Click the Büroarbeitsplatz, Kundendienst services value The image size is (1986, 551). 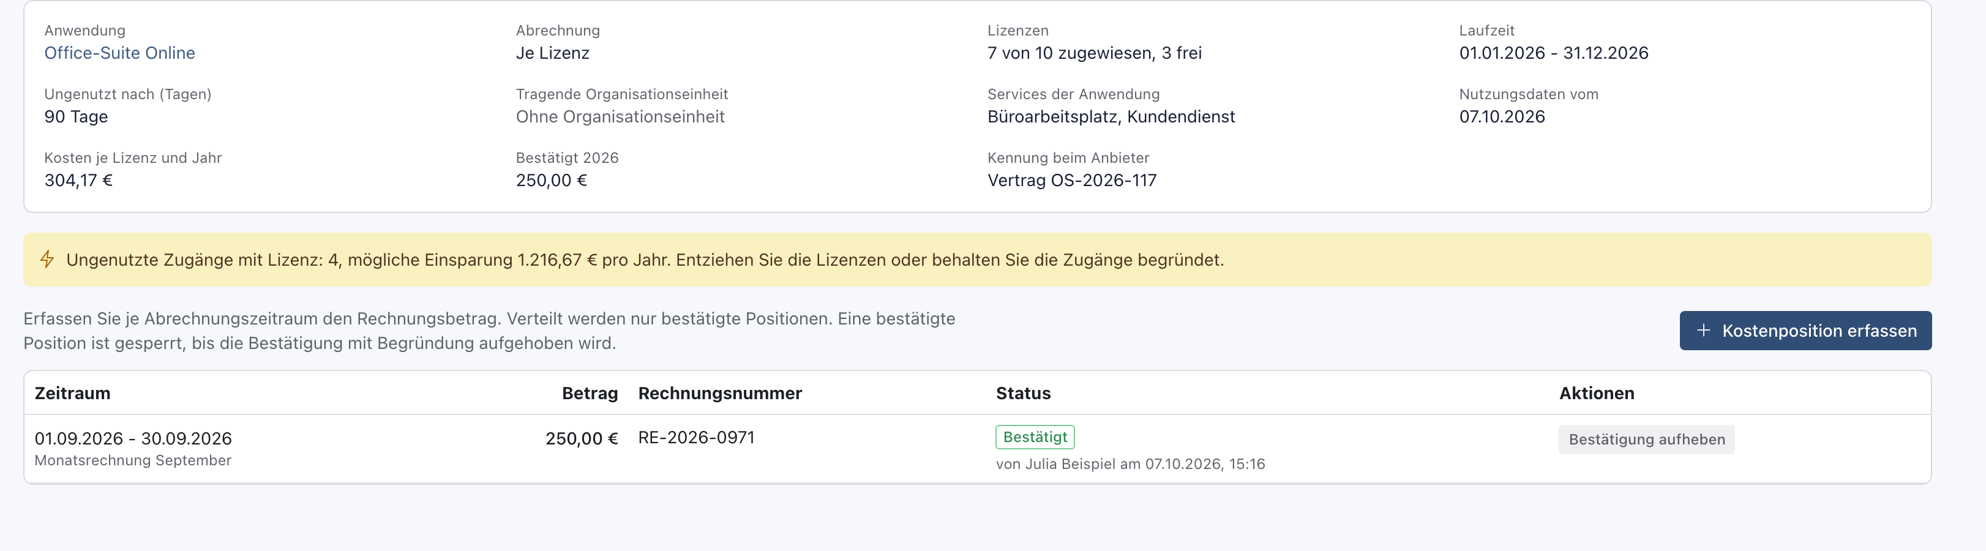click(x=1111, y=117)
